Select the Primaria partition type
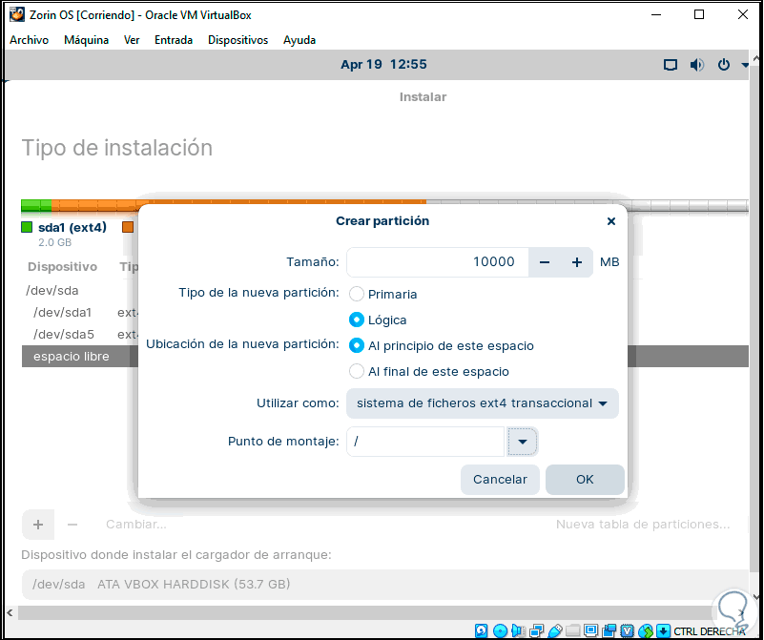 point(356,294)
